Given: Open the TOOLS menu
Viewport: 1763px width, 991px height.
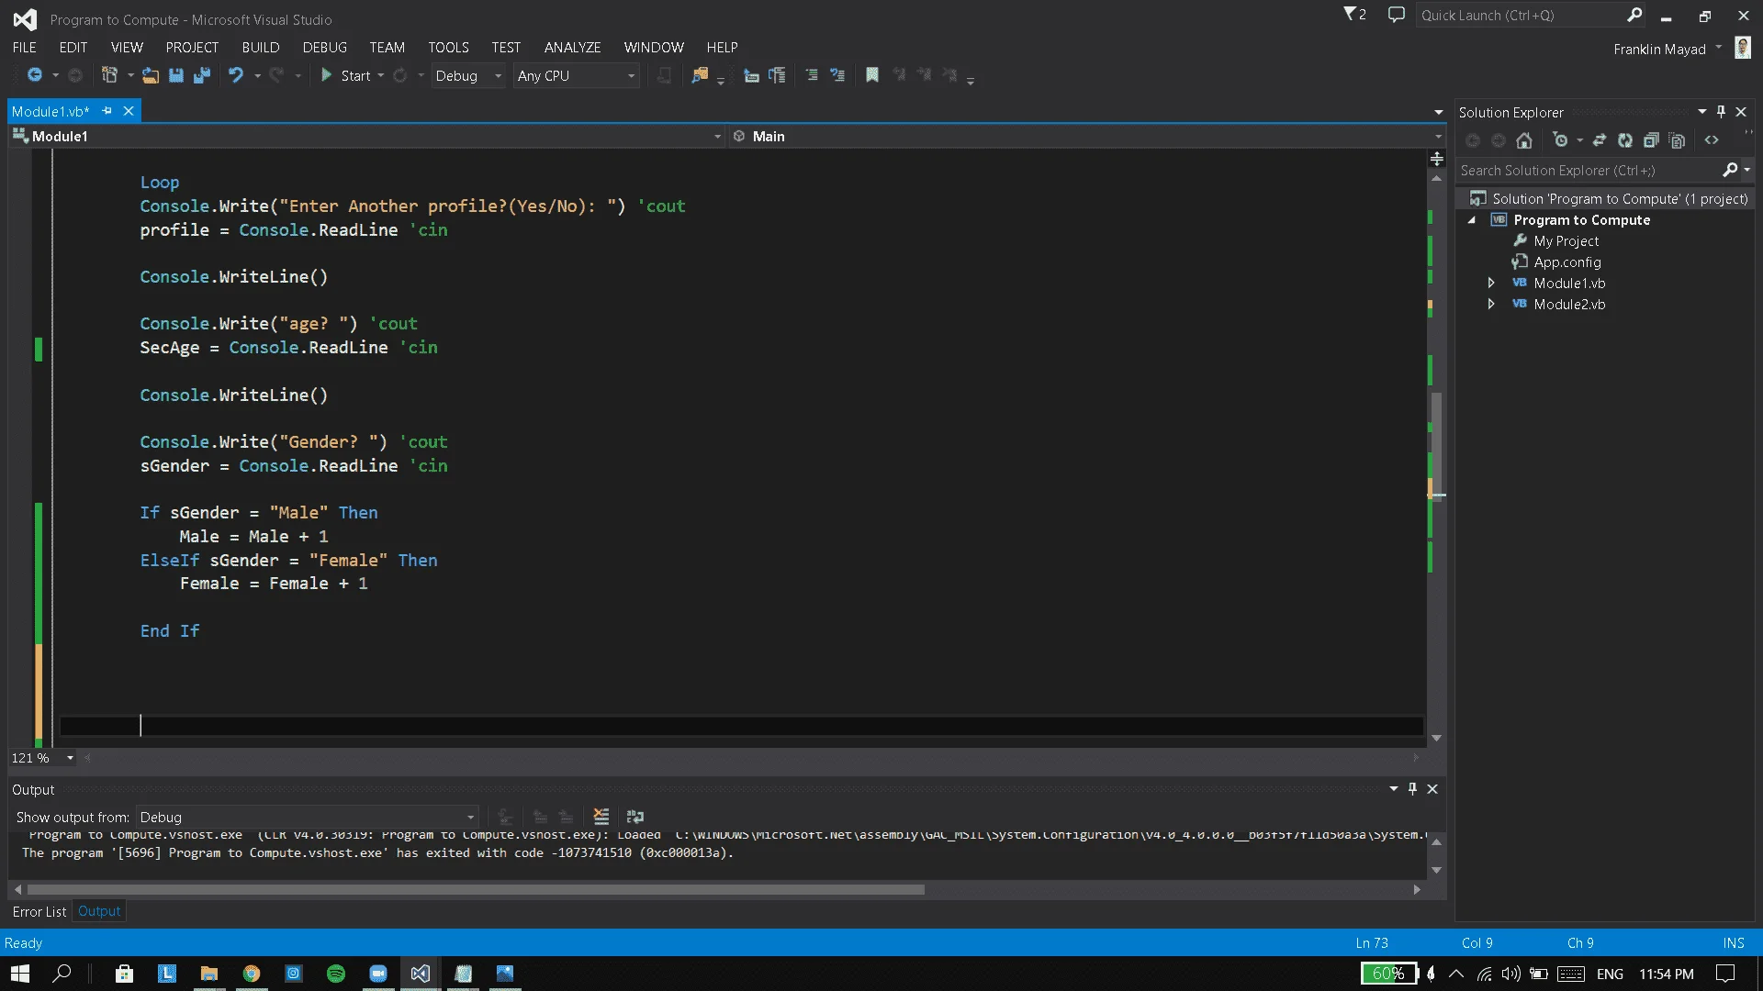Looking at the screenshot, I should coord(448,48).
